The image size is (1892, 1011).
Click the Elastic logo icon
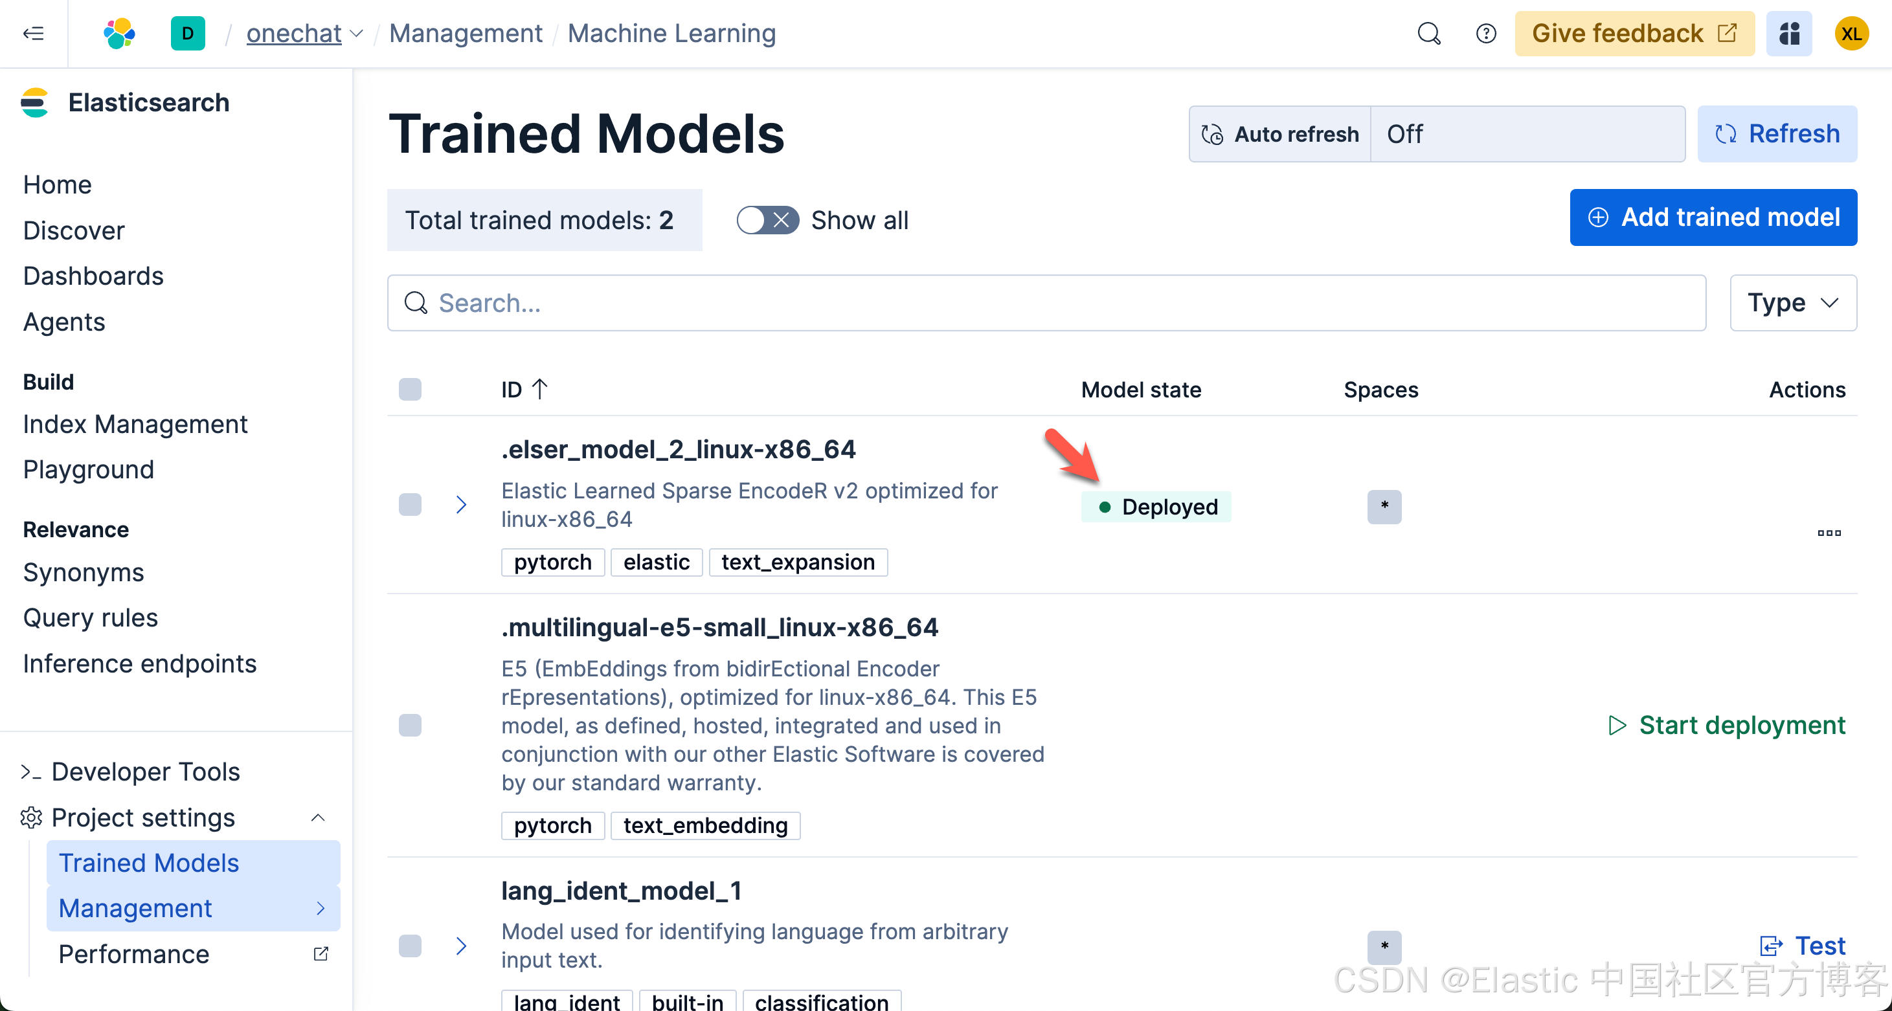click(119, 34)
